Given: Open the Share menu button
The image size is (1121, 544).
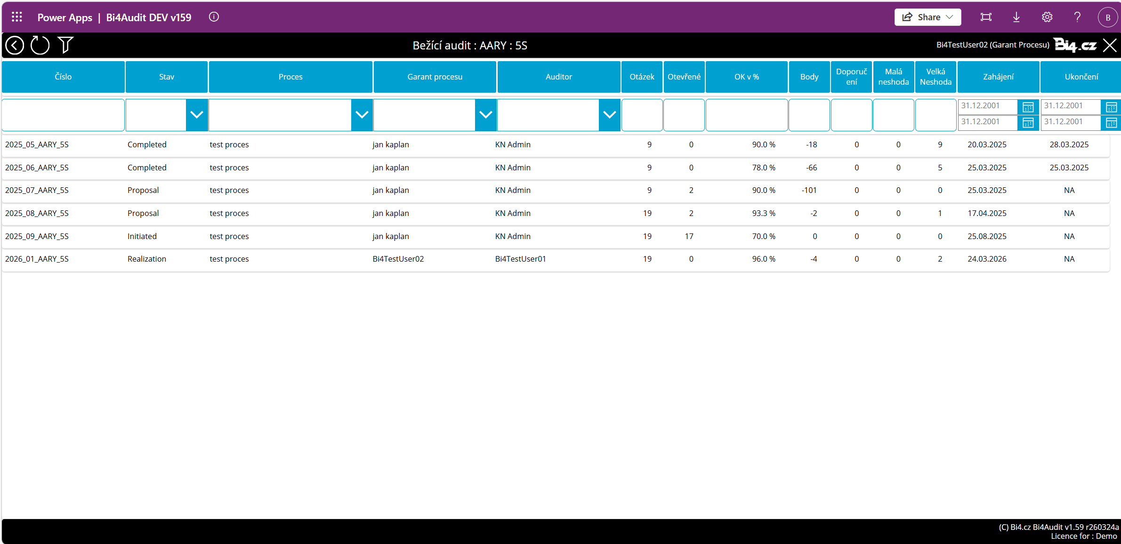Looking at the screenshot, I should 927,17.
